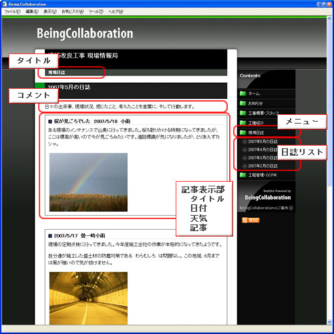Open the yellow tunnel photo thumbnail
The image size is (334, 334).
tap(88, 298)
